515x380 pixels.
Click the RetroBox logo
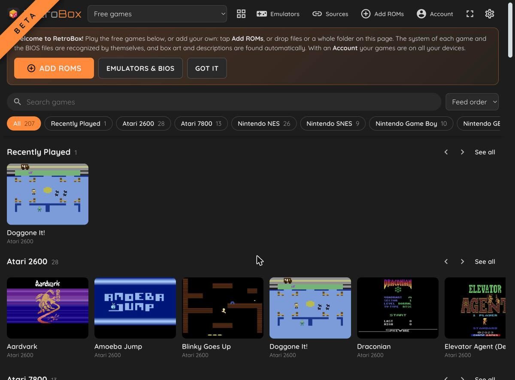(x=45, y=14)
